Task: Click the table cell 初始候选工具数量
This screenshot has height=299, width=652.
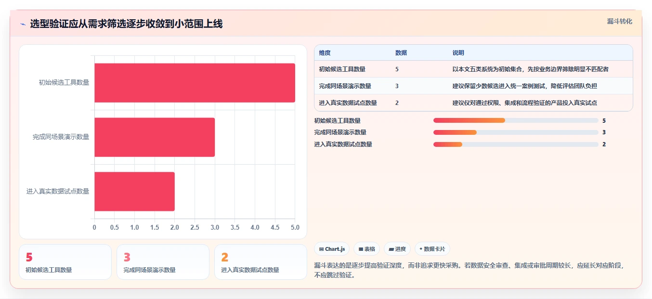Action: (x=342, y=69)
